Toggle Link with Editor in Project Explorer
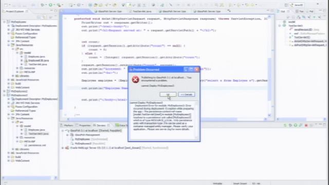The height and width of the screenshot is (185, 329). (x=44, y=17)
